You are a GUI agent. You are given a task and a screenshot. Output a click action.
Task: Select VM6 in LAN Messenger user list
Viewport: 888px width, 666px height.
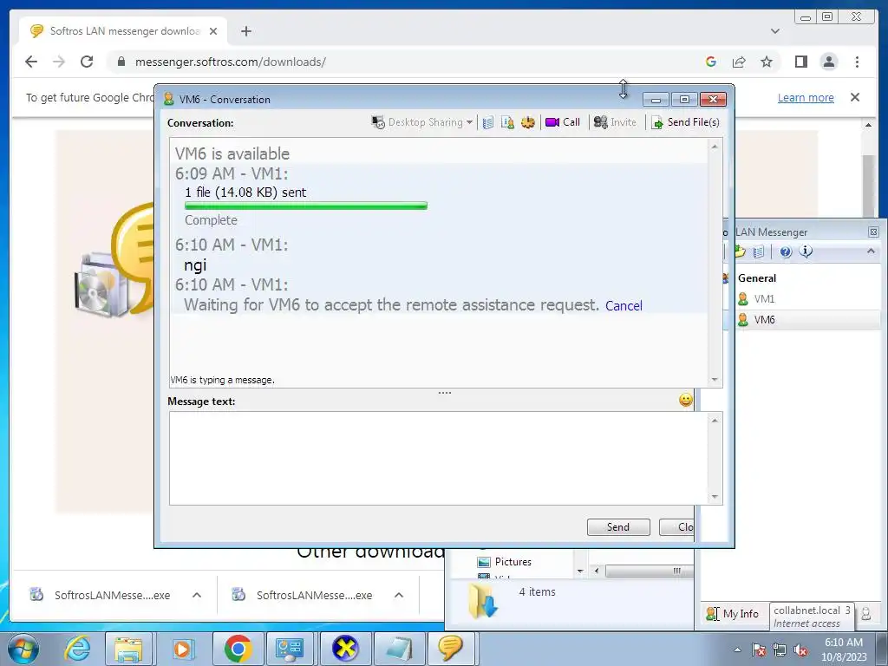[x=764, y=320]
